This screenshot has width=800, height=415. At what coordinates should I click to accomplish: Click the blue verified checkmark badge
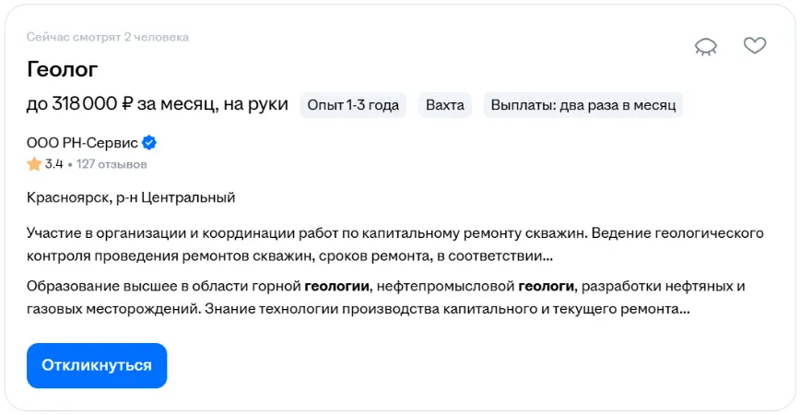(149, 143)
